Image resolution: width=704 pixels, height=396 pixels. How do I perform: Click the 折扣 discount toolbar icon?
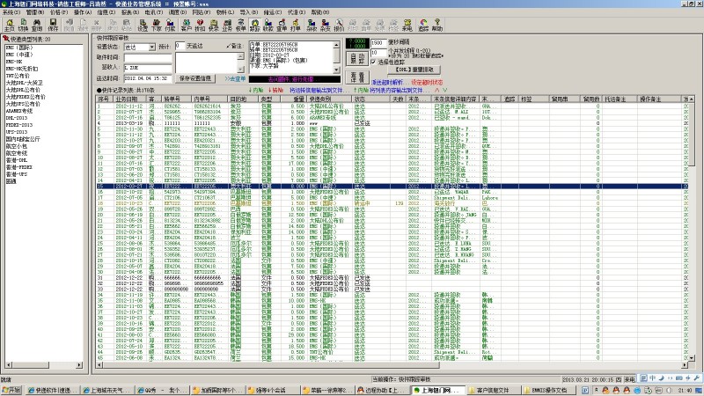200,25
